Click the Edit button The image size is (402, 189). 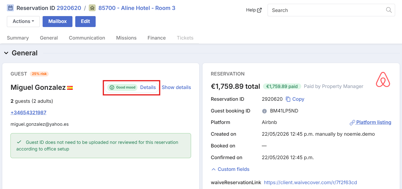(85, 21)
